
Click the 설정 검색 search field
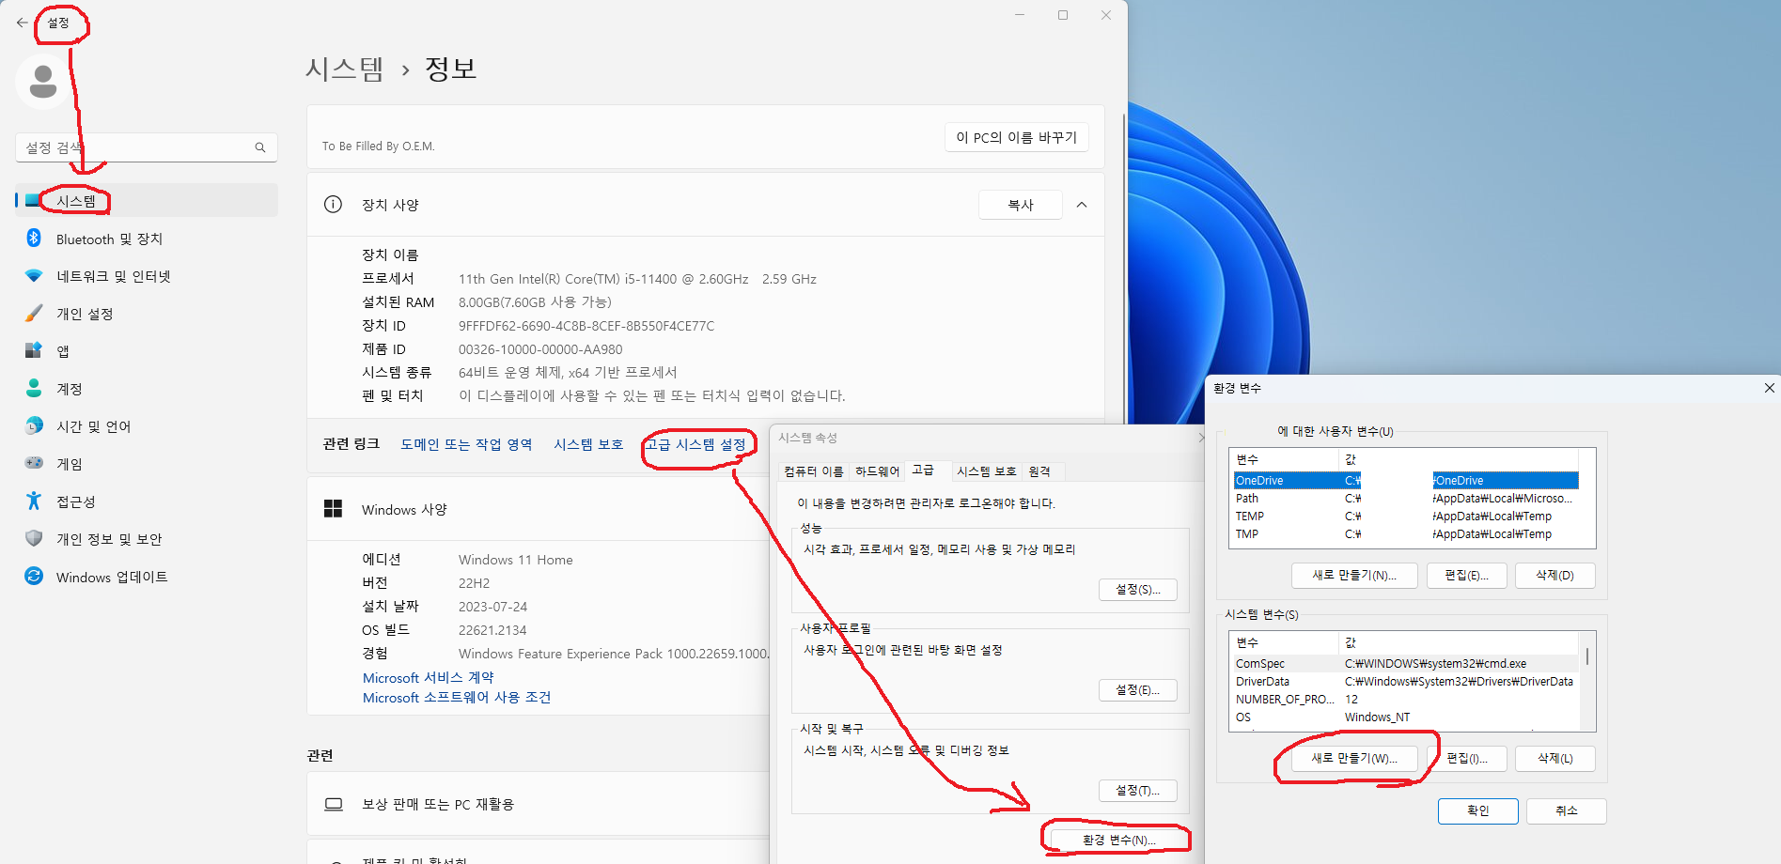(x=147, y=147)
